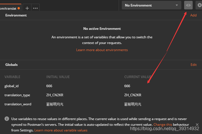Open a new tab with plus icon

point(27,8)
